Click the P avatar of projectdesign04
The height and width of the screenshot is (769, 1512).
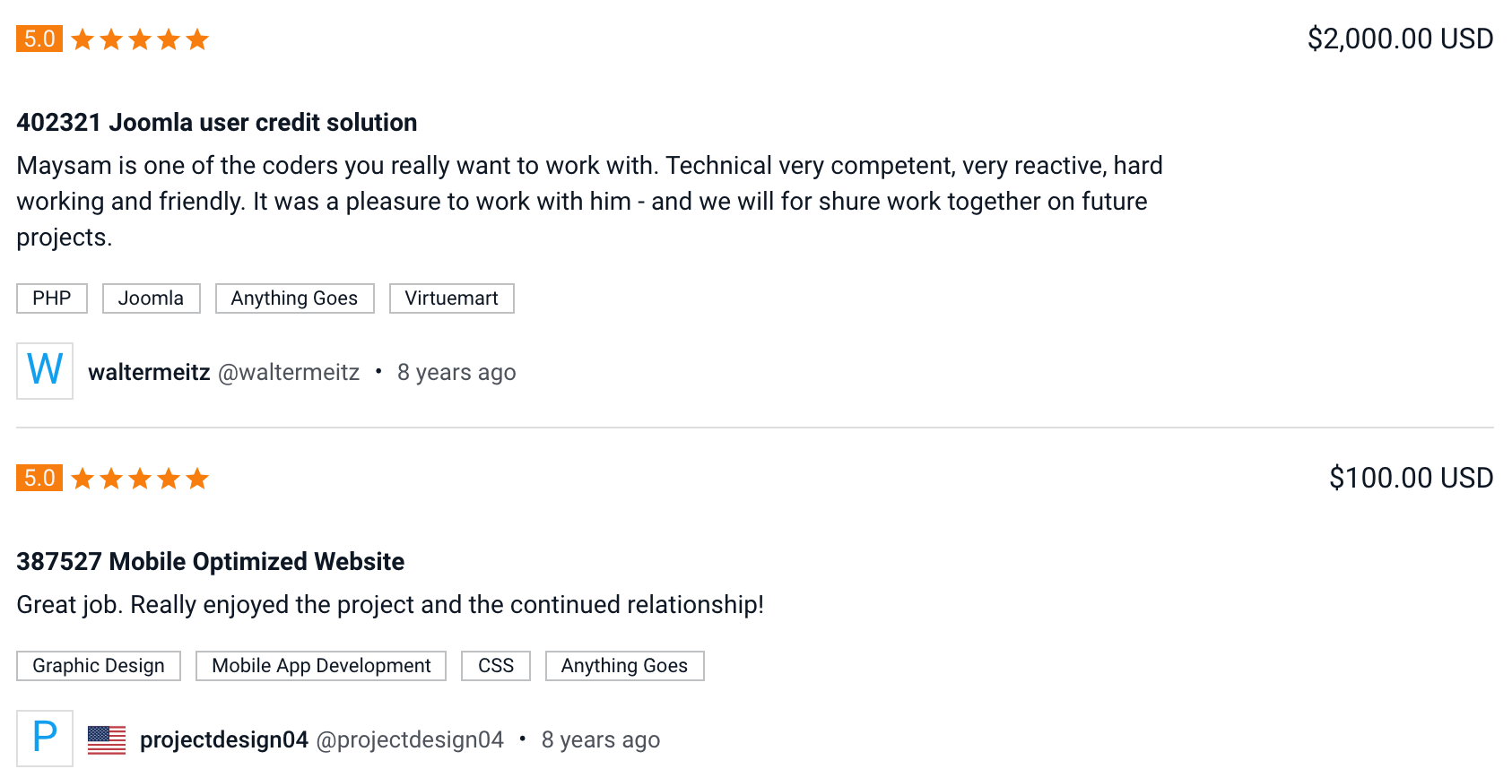point(45,739)
